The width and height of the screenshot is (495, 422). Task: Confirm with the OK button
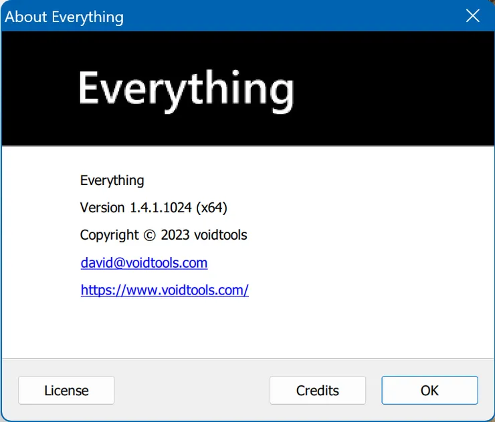click(x=429, y=390)
